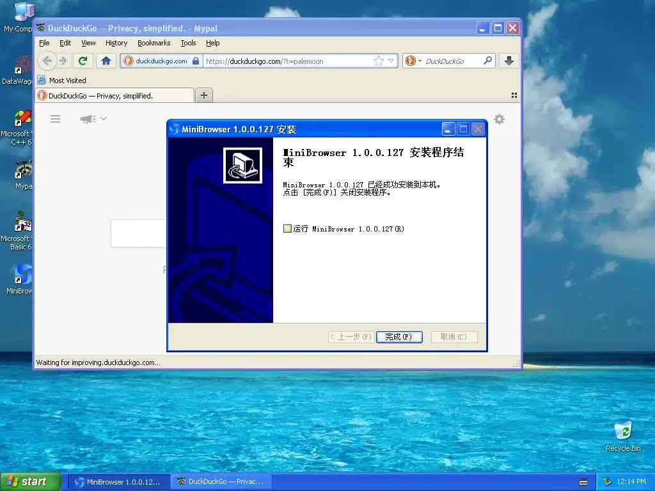Screen dimensions: 655x491
Task: Open the MiniBrowser desktop shortcut
Action: tap(20, 279)
